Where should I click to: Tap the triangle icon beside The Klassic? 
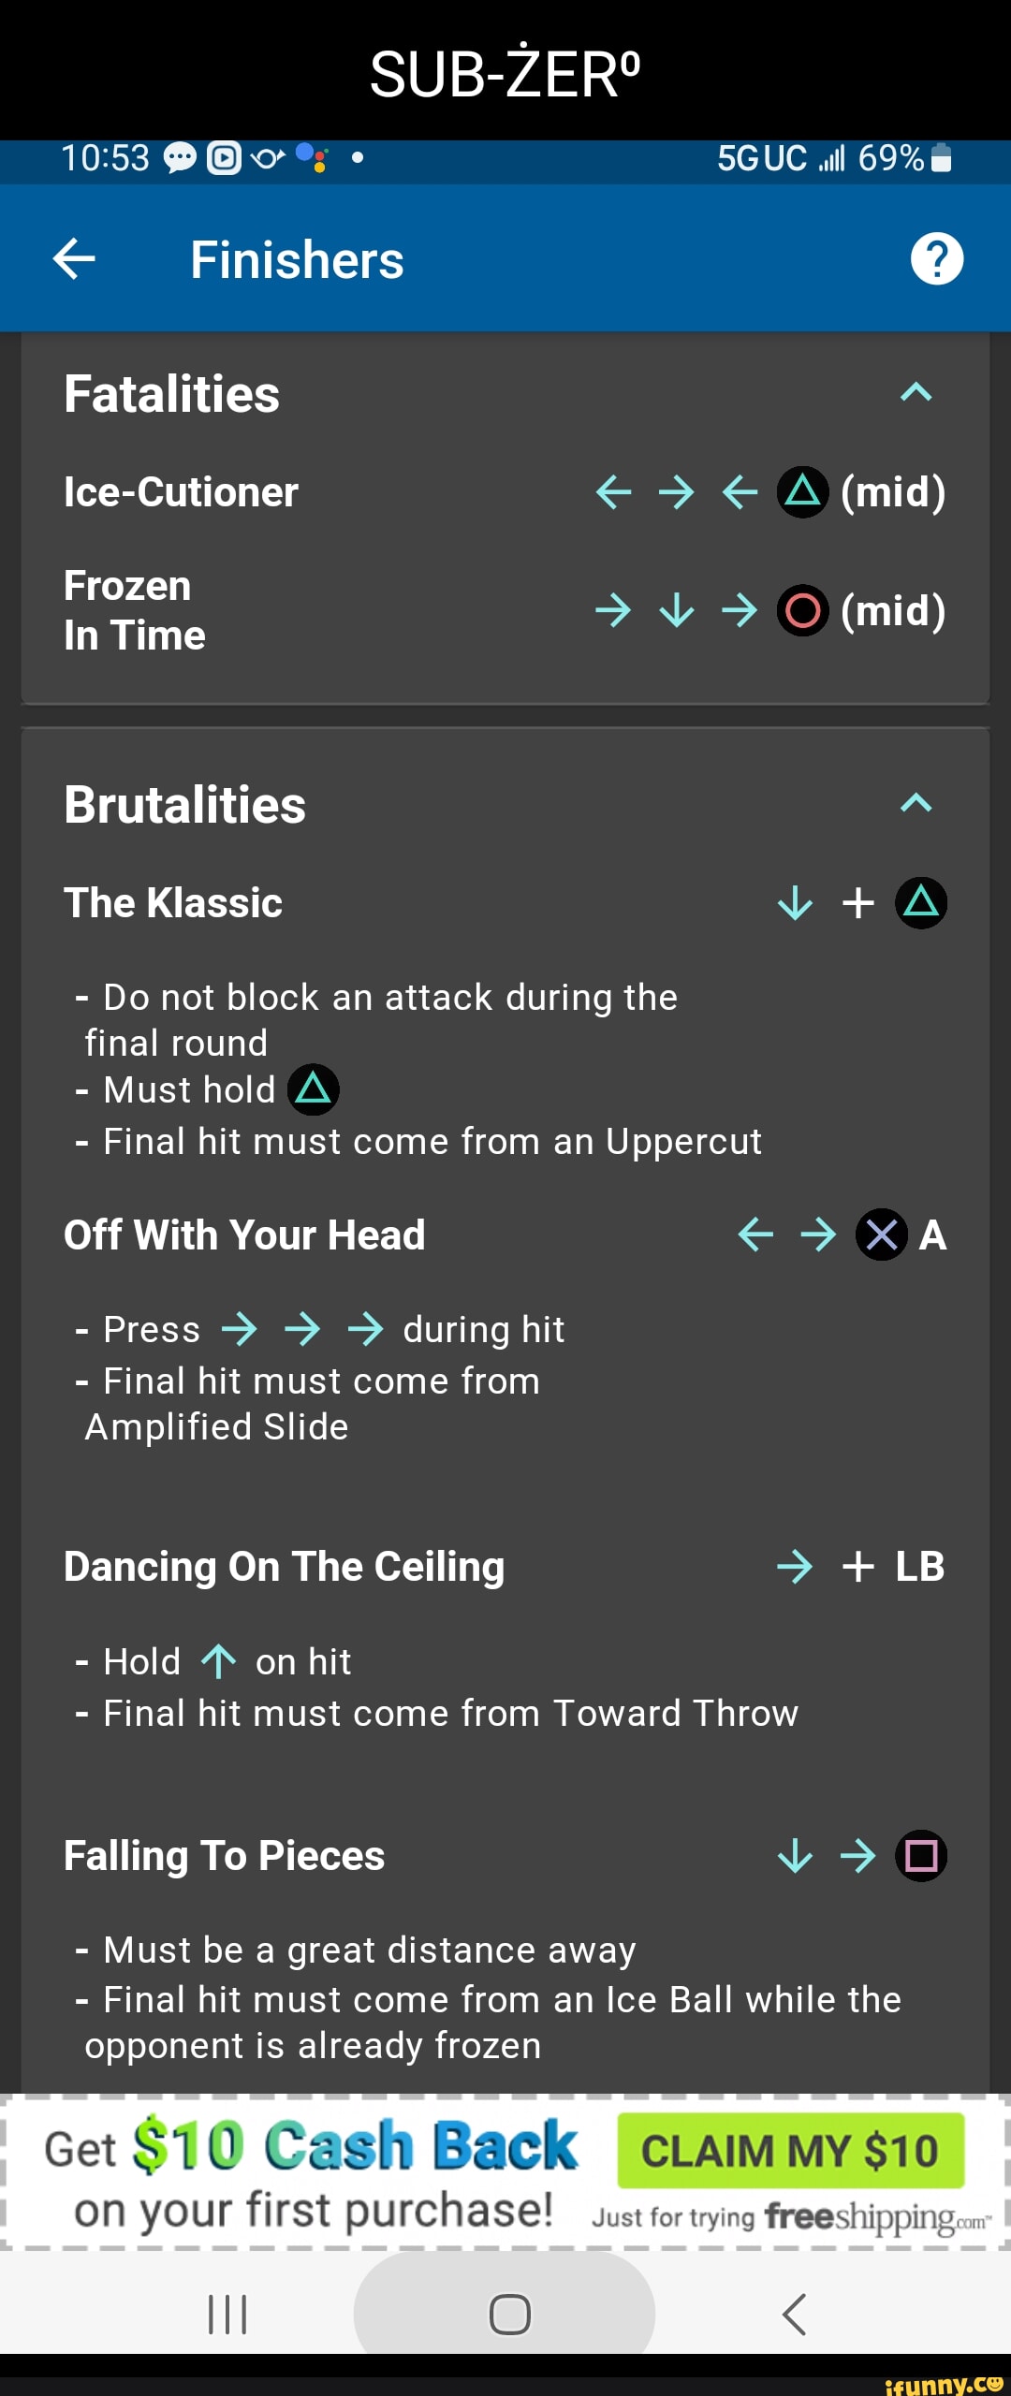coord(921,903)
